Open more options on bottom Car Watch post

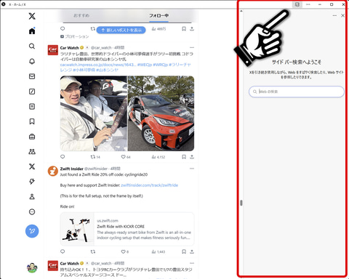192,263
